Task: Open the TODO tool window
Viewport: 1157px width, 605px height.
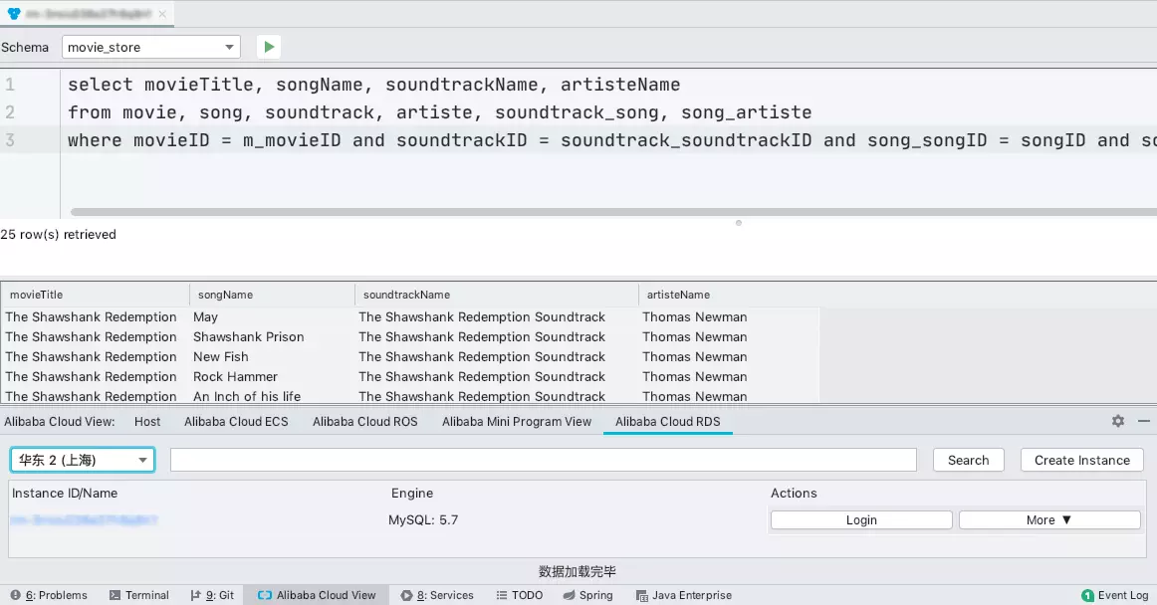Action: [519, 595]
